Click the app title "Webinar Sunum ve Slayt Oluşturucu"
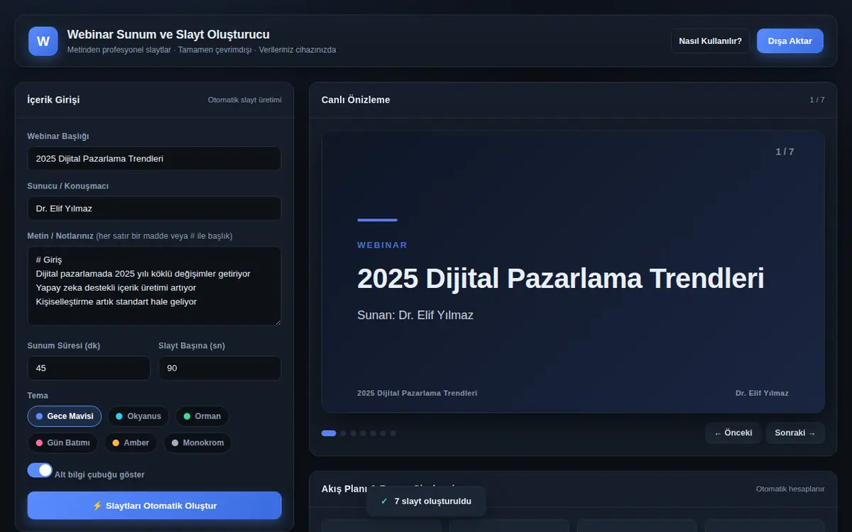The height and width of the screenshot is (532, 852). click(168, 35)
